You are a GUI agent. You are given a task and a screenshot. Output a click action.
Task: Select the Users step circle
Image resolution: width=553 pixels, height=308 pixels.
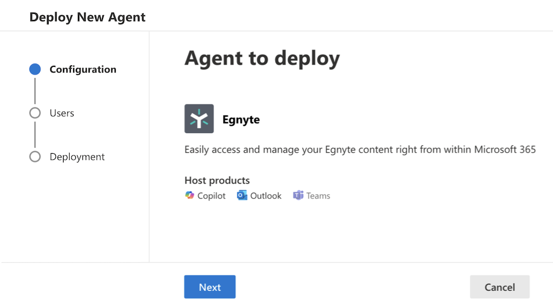pos(35,113)
